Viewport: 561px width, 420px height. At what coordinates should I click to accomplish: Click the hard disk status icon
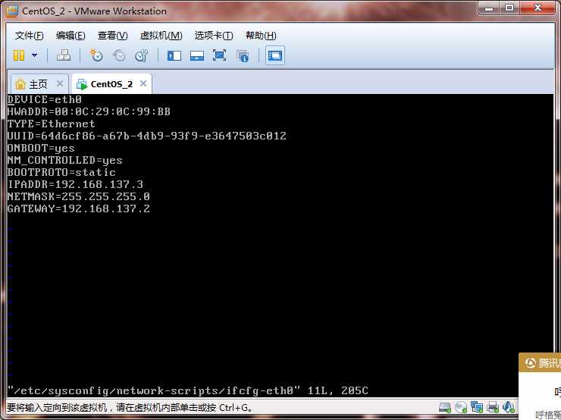[x=445, y=407]
